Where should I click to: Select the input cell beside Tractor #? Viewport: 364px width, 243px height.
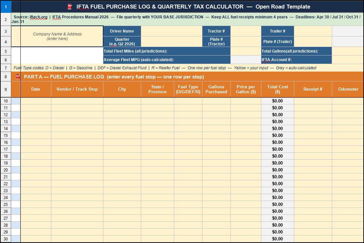pos(246,31)
